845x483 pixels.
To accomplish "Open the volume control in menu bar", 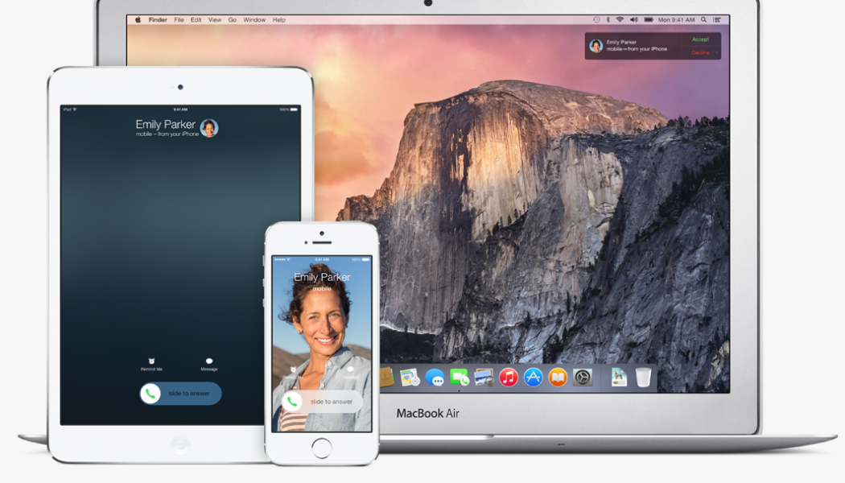I will tap(633, 19).
